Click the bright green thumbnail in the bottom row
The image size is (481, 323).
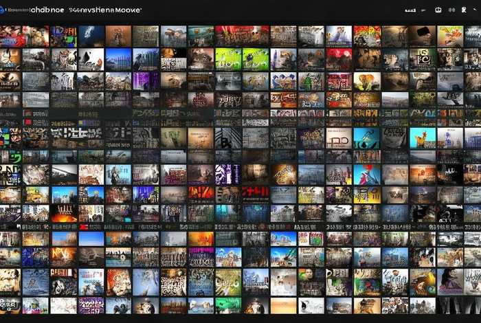pos(228,305)
